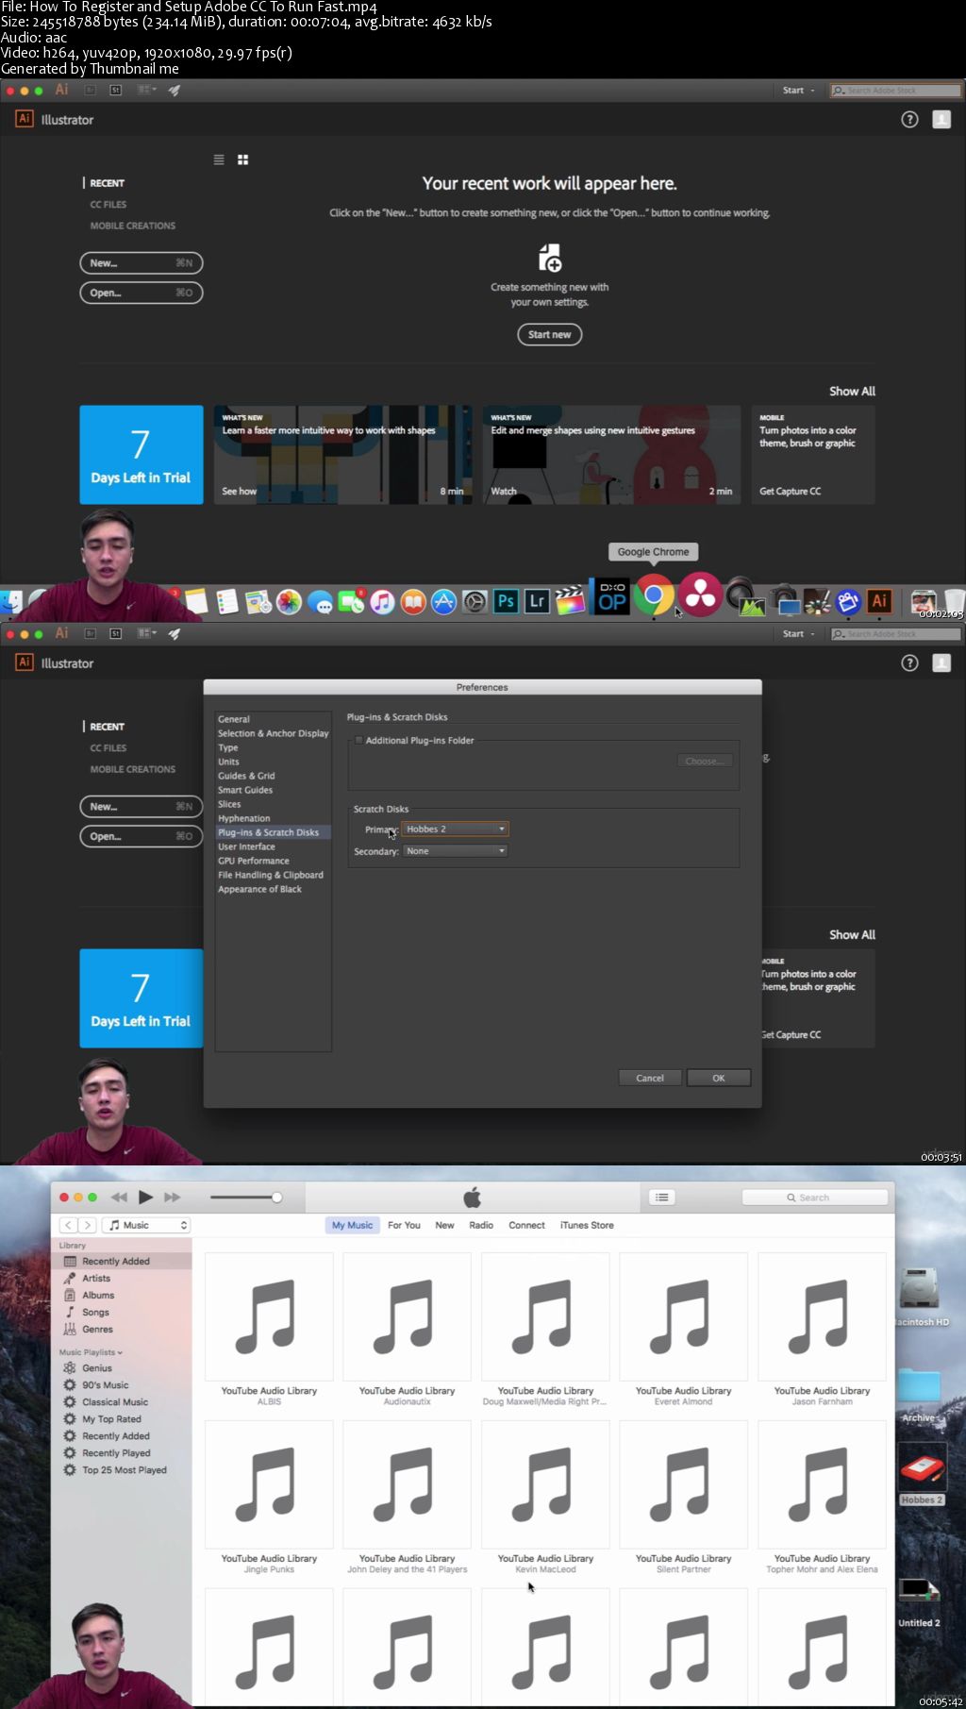Open Top 25 Most Played playlist
966x1709 pixels.
[124, 1469]
